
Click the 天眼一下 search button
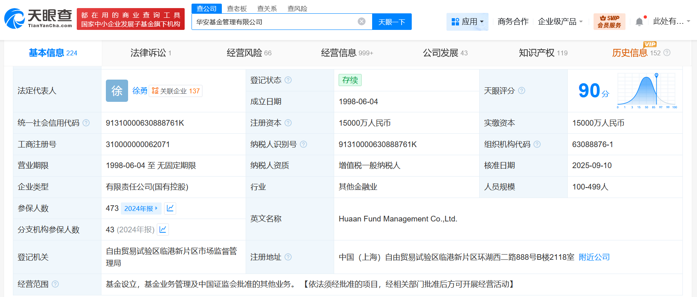(392, 22)
